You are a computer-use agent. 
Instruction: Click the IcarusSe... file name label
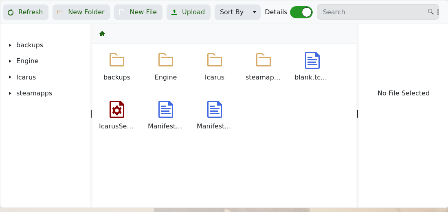click(116, 126)
